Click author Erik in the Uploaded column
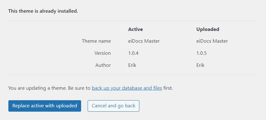Screen dimensions: 266x120 coord(200,65)
